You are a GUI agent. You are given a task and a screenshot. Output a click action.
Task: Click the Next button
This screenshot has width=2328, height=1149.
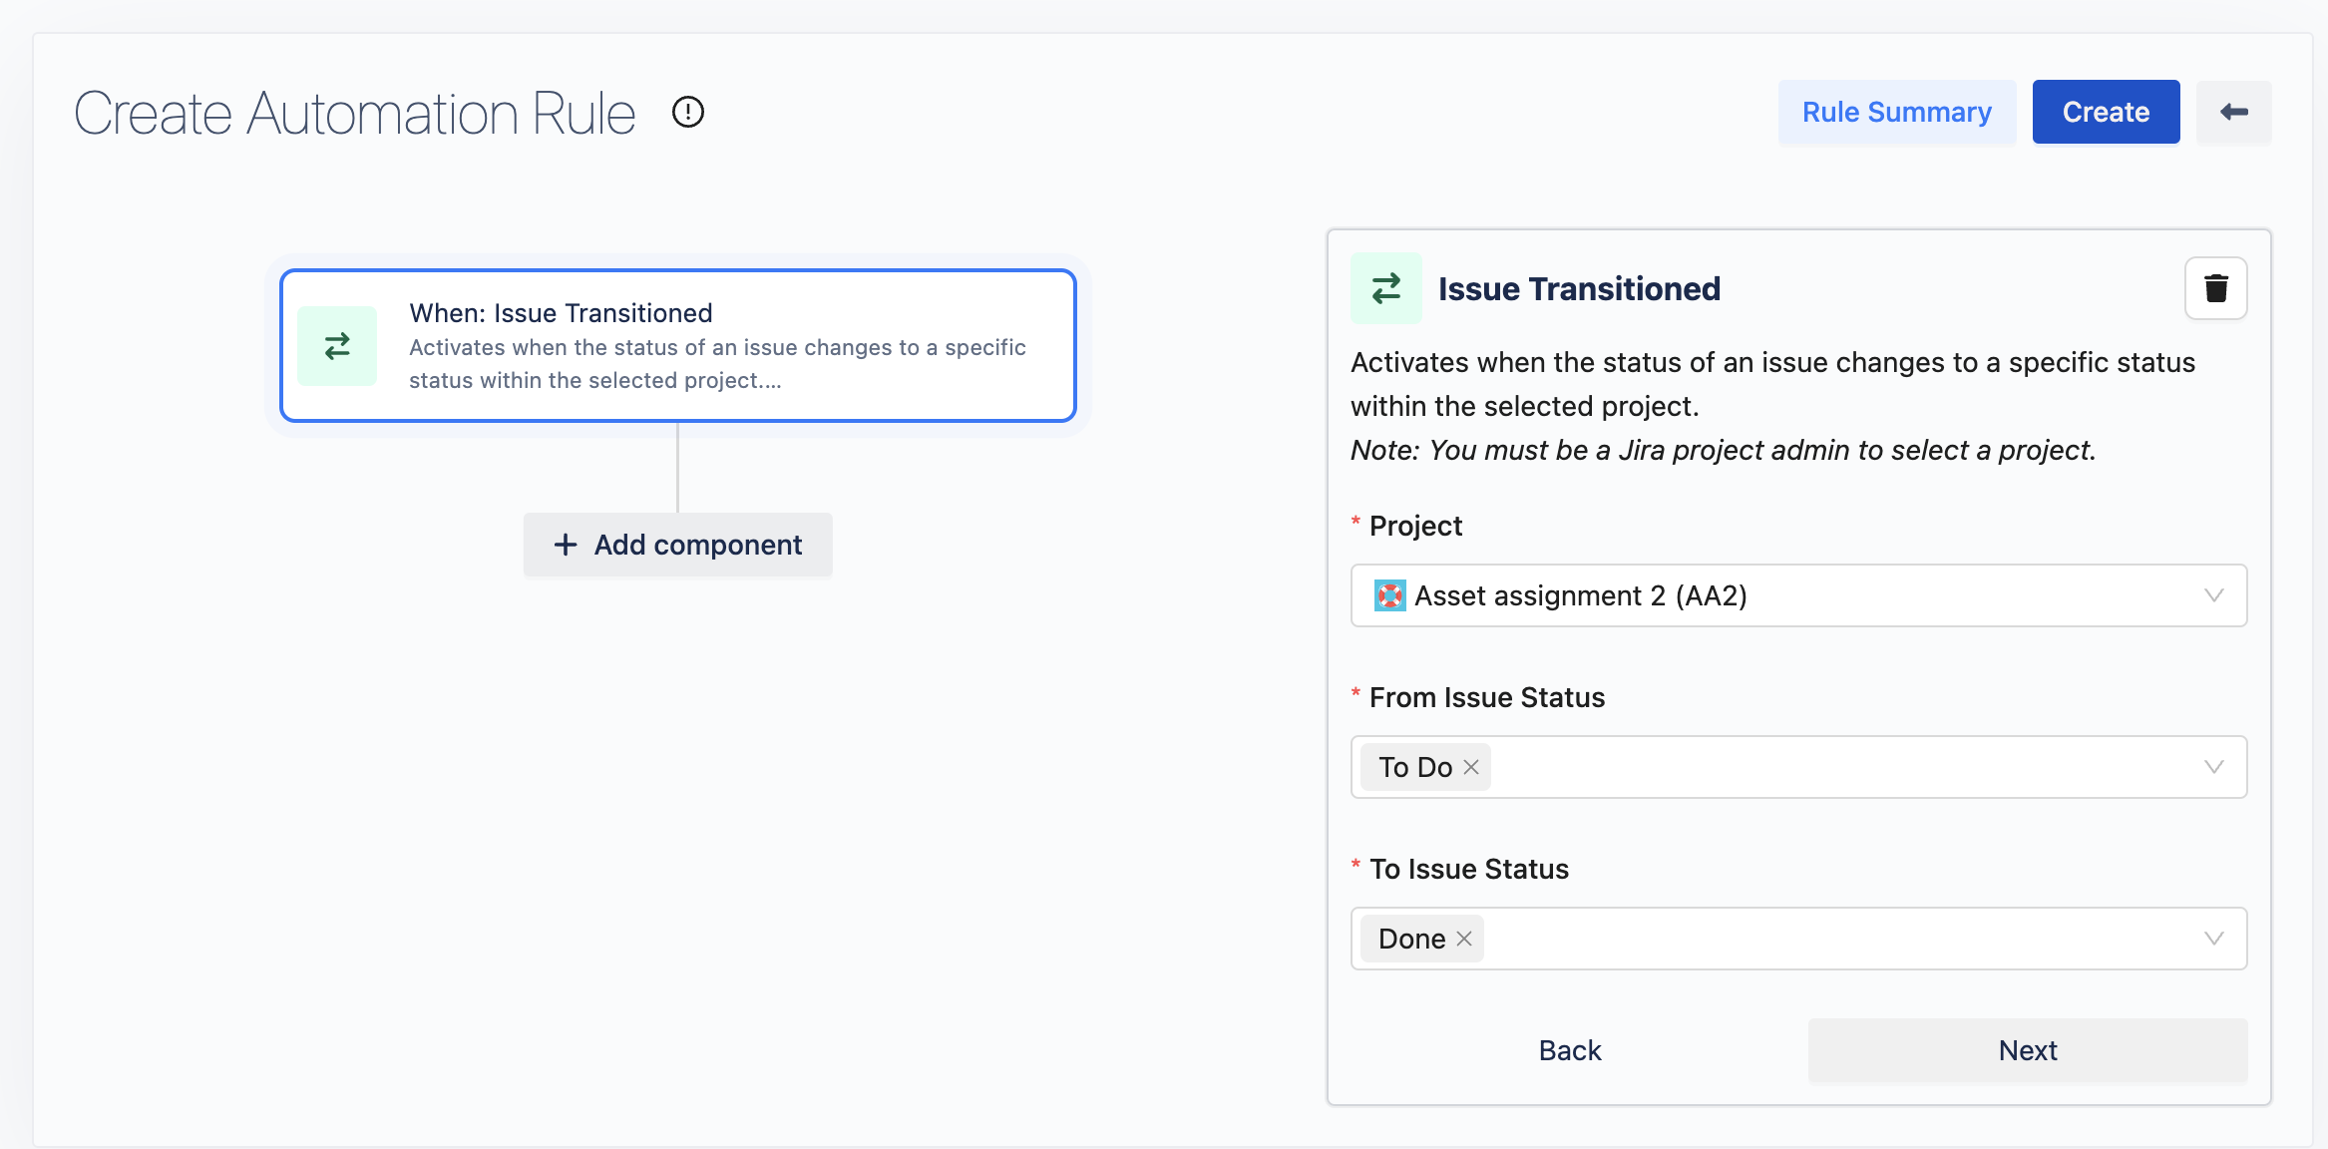point(2027,1050)
